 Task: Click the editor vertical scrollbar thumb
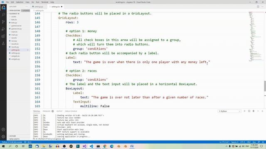(x=265, y=86)
